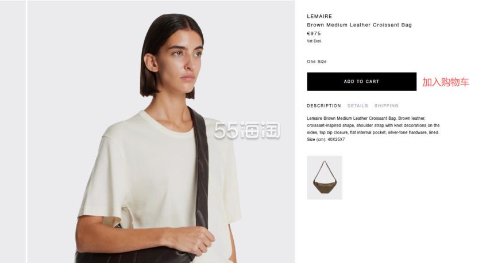Click the black ADD TO CART button
Screen dimensions: 494x263
tap(362, 82)
